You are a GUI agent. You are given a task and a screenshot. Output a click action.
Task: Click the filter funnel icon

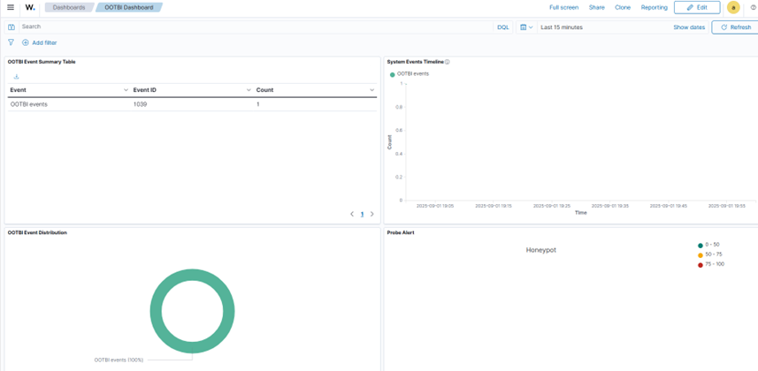pyautogui.click(x=11, y=42)
